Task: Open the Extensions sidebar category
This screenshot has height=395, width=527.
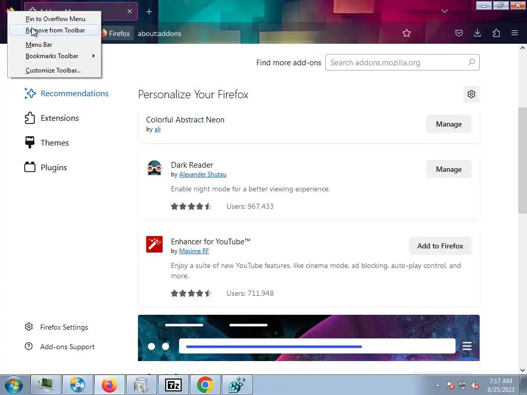Action: coord(52,118)
